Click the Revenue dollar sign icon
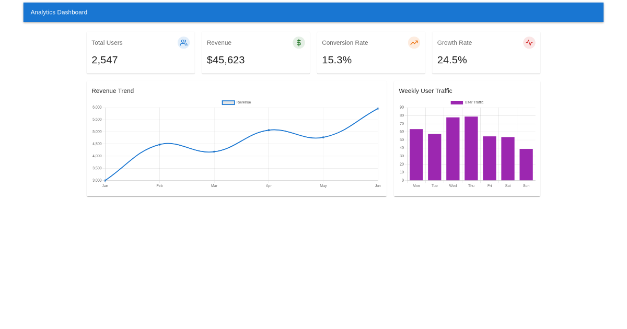 (299, 43)
